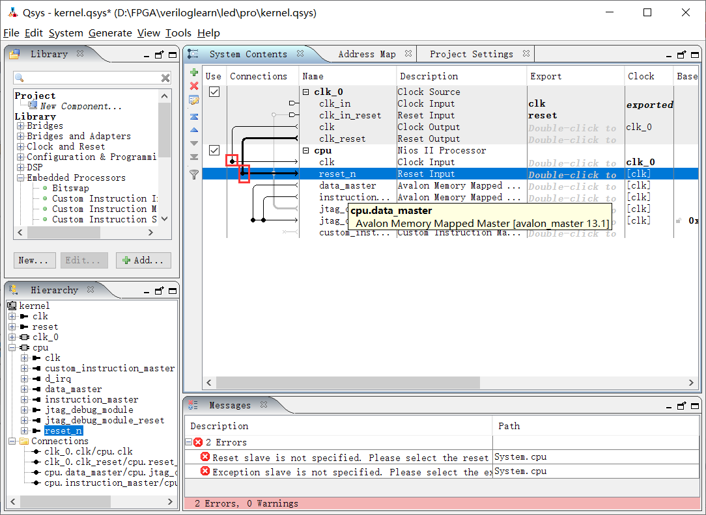Collapse the cpu node in Hierarchy
Viewport: 706px width, 515px height.
tap(12, 348)
